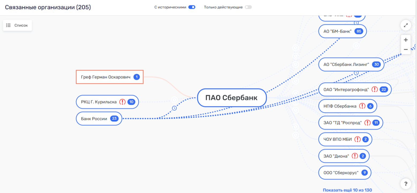
Task: Open the ЗАО "Диона" node
Action: (x=344, y=156)
